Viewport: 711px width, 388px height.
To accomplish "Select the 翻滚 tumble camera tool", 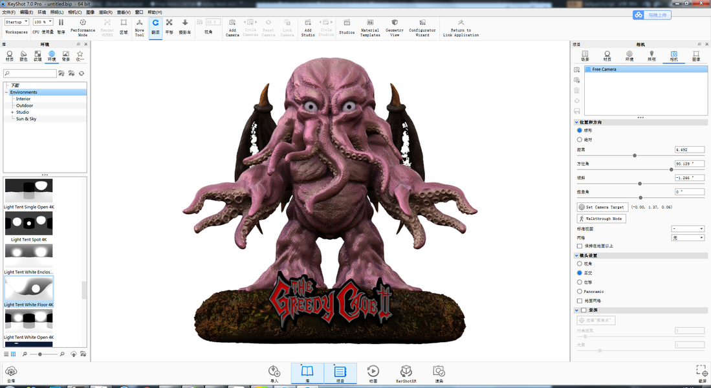I will (x=155, y=23).
